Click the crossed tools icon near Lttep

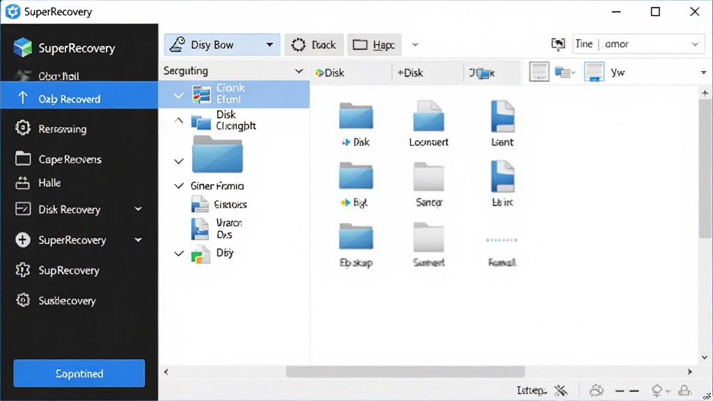tap(561, 390)
